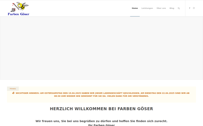This screenshot has height=126, width=203.
Task: Click the Farben Göser bee logo
Action: pos(19,9)
